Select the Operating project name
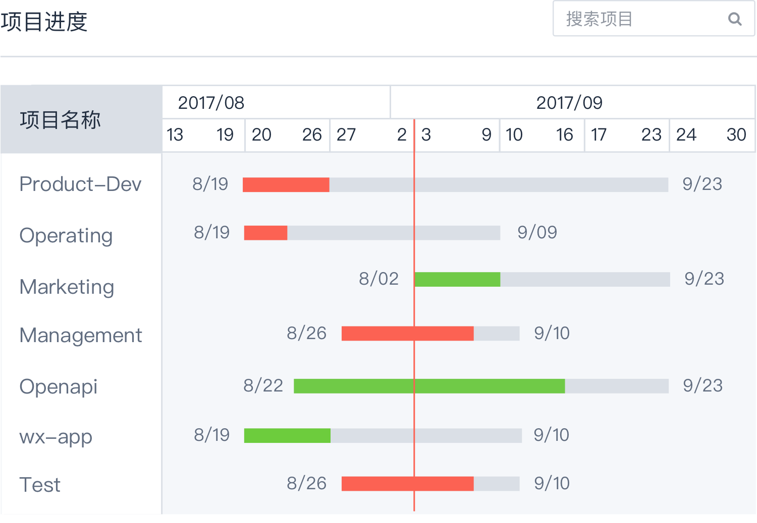This screenshot has height=523, width=757. coord(66,235)
